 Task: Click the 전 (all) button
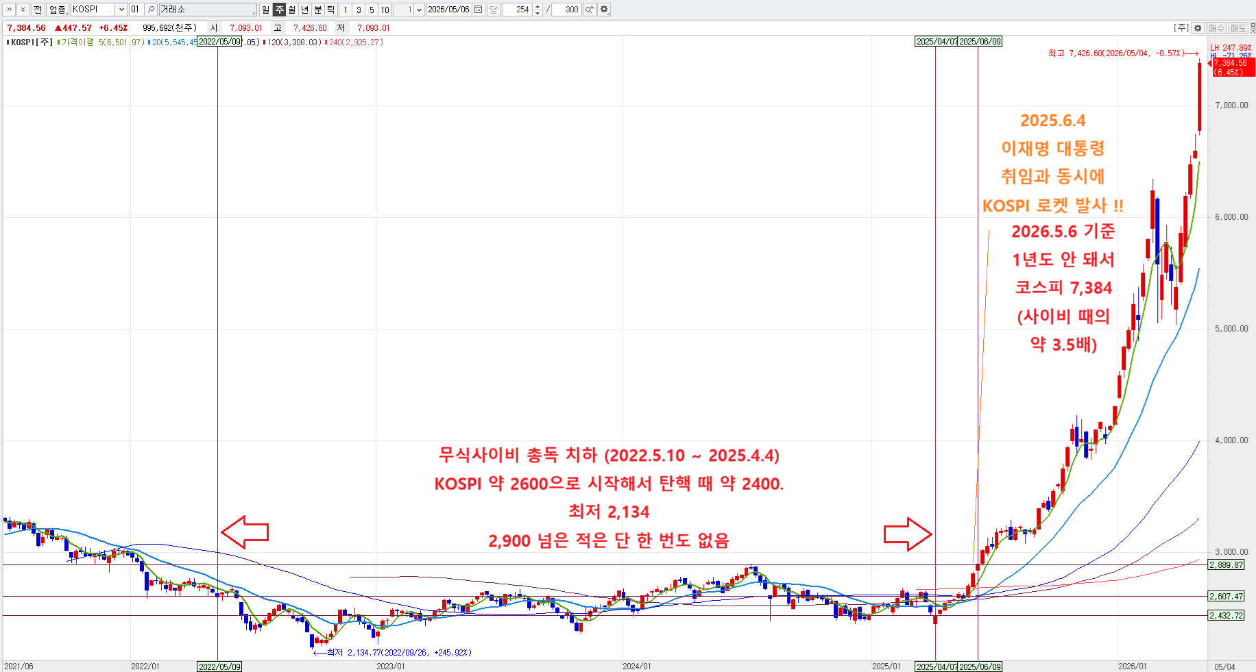coord(38,10)
